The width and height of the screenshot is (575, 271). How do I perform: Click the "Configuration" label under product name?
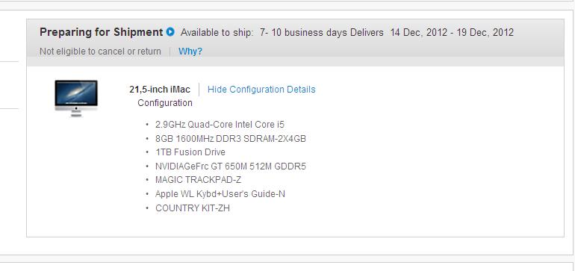pos(165,103)
